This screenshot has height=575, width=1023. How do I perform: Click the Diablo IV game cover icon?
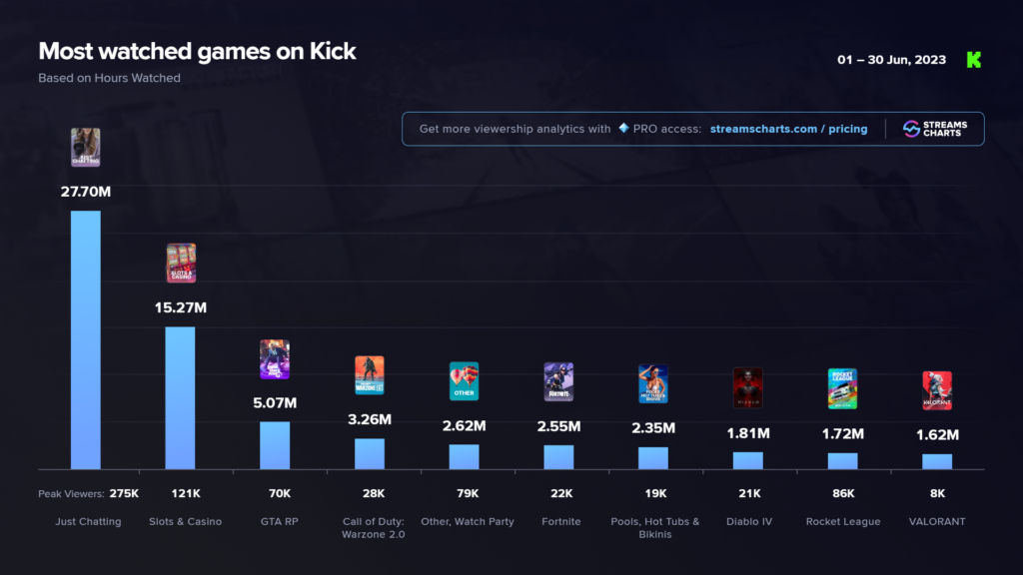point(747,388)
